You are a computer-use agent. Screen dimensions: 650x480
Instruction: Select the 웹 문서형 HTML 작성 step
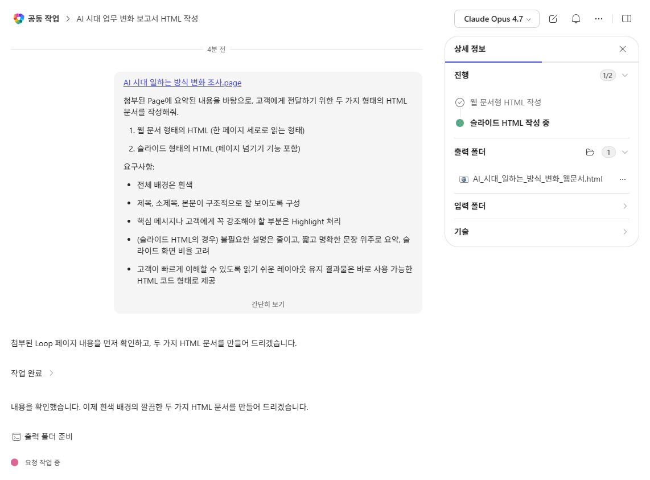(x=505, y=102)
